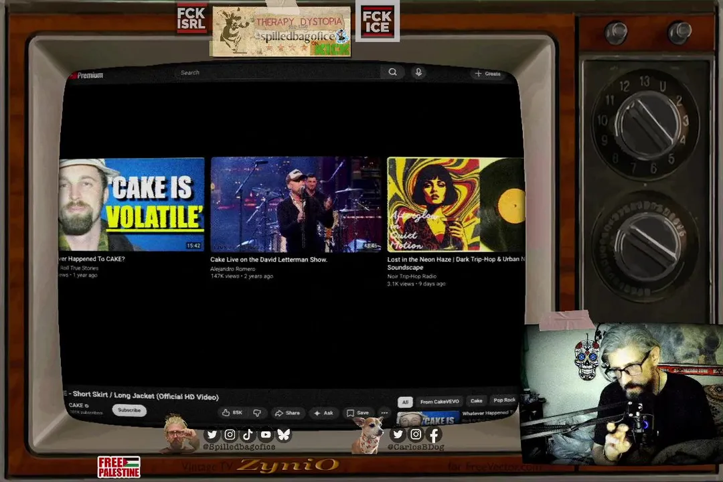The height and width of the screenshot is (482, 723).
Task: Click the Facebook icon above @CarlosBDog
Action: 434,434
